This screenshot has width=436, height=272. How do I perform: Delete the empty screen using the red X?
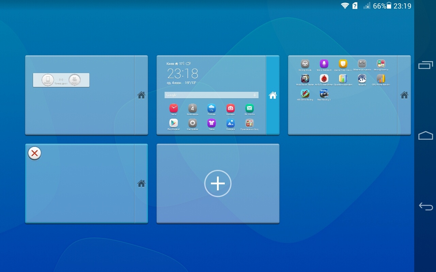point(34,153)
